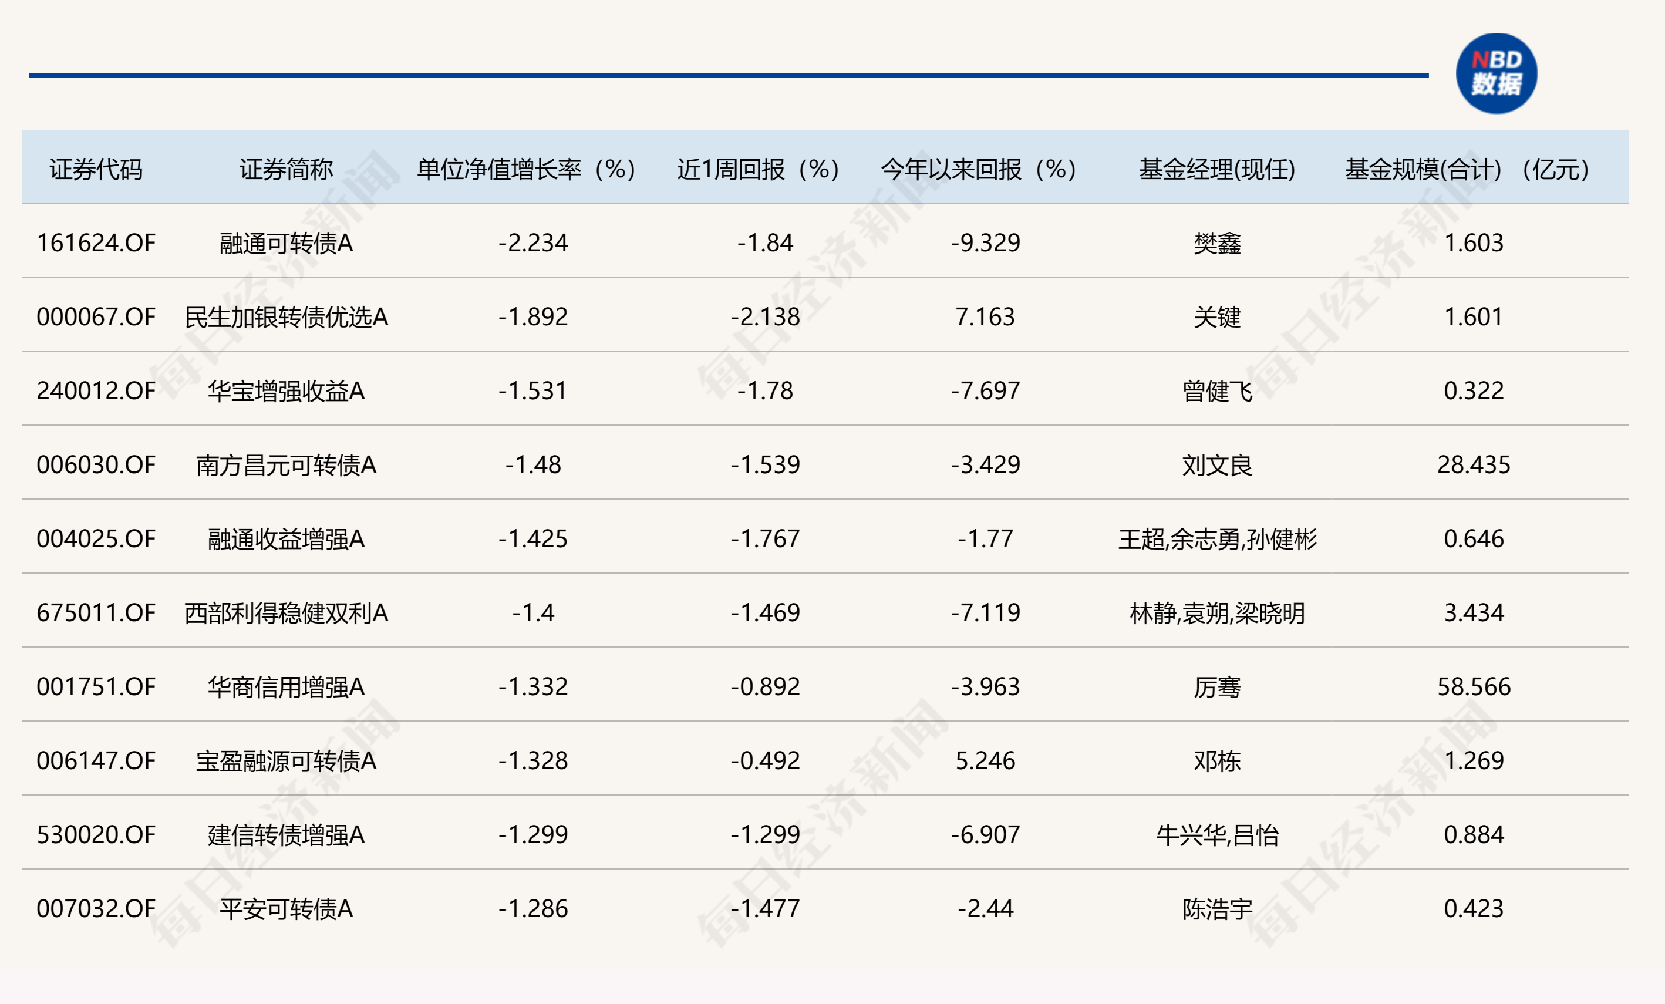
Task: Select code 240012.OF
Action: [x=96, y=390]
